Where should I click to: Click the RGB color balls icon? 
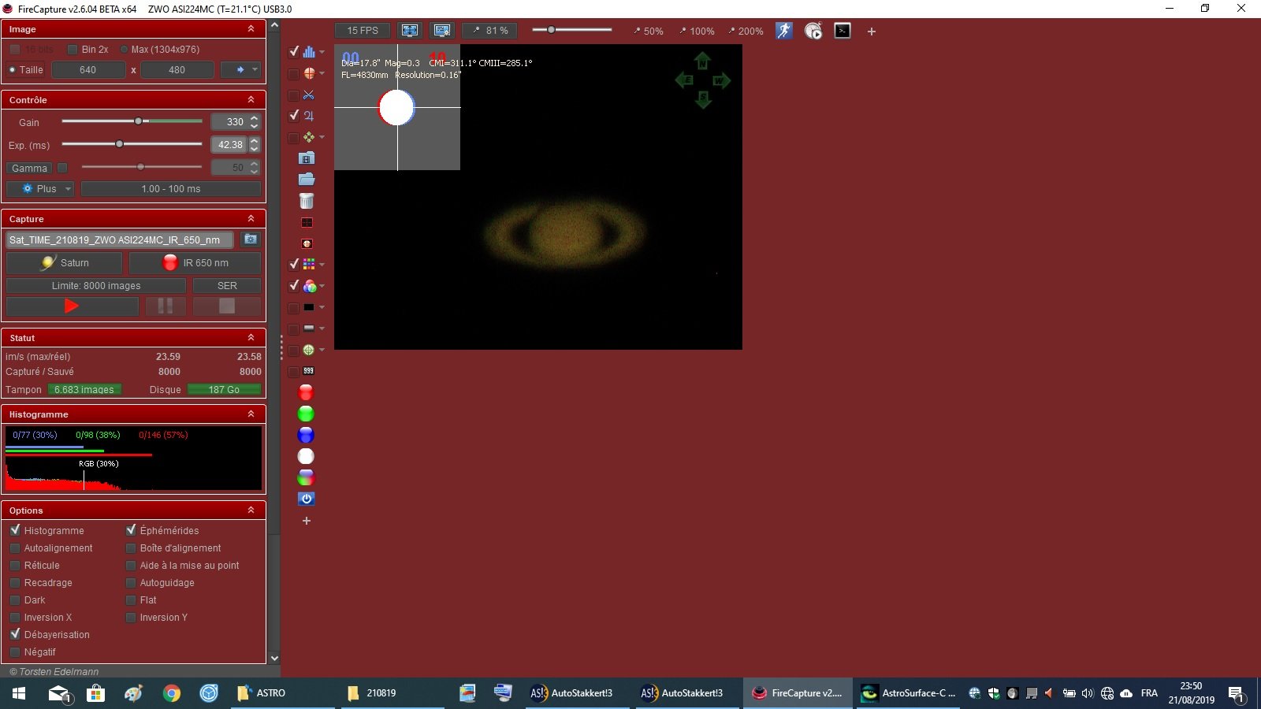(x=310, y=286)
